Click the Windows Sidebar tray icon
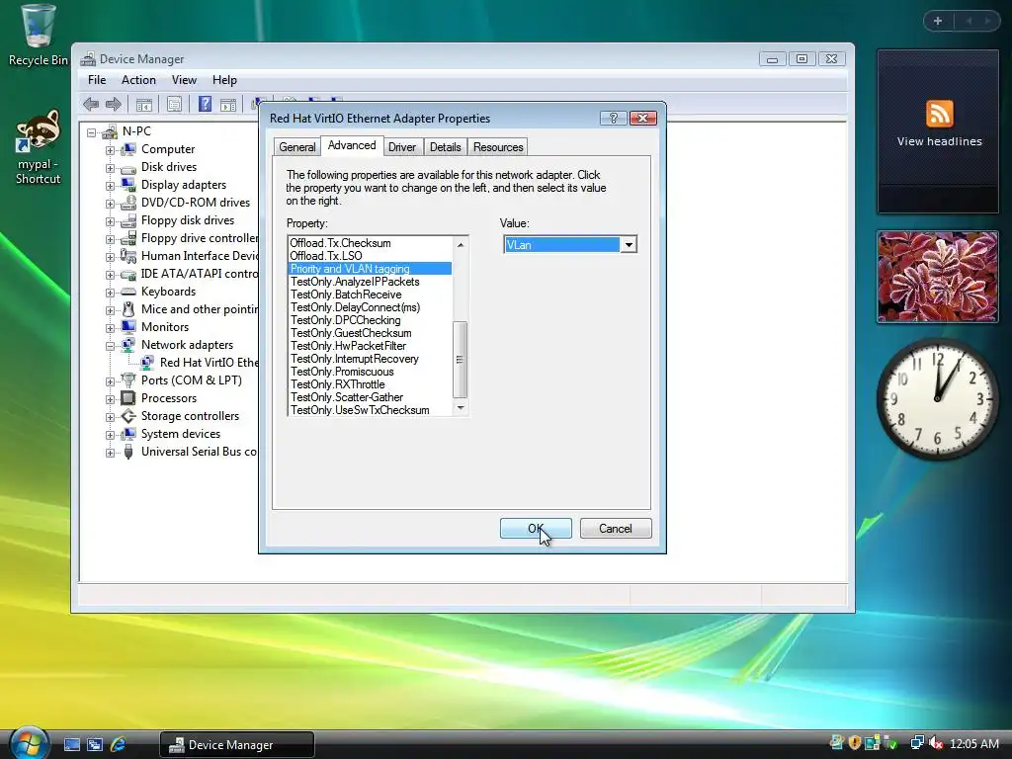1012x759 pixels. (x=873, y=743)
